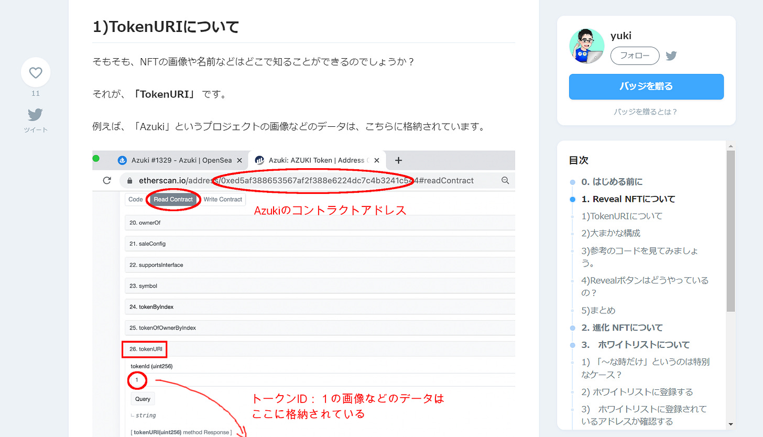The image size is (763, 437).
Task: Click the browser reload icon in screenshot
Action: [x=107, y=180]
